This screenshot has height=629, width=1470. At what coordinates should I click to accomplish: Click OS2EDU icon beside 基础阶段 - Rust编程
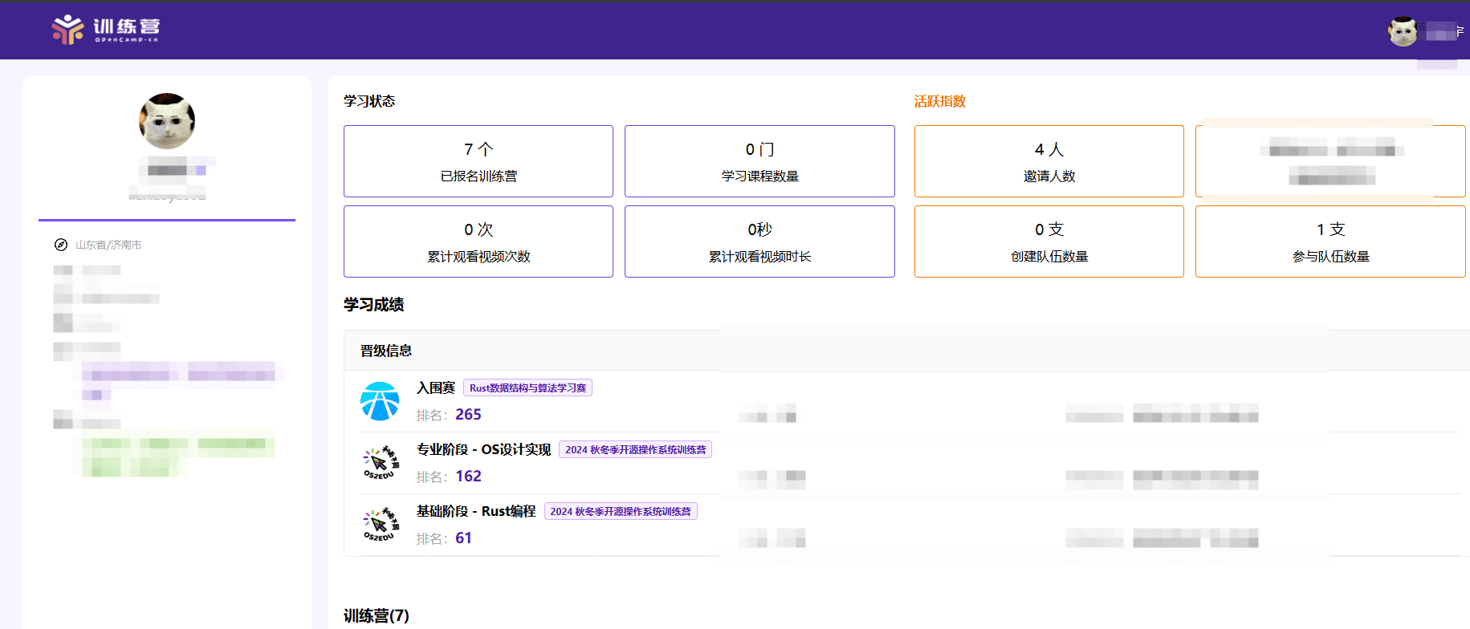tap(380, 525)
